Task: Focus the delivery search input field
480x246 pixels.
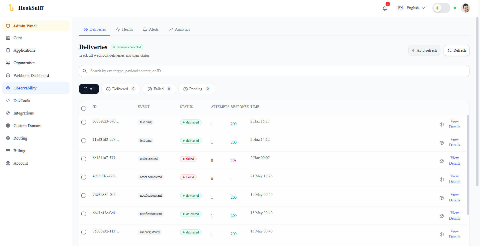Action: click(274, 71)
